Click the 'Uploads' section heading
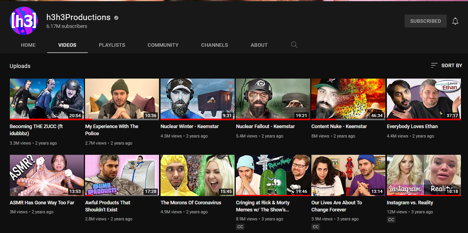 [20, 66]
